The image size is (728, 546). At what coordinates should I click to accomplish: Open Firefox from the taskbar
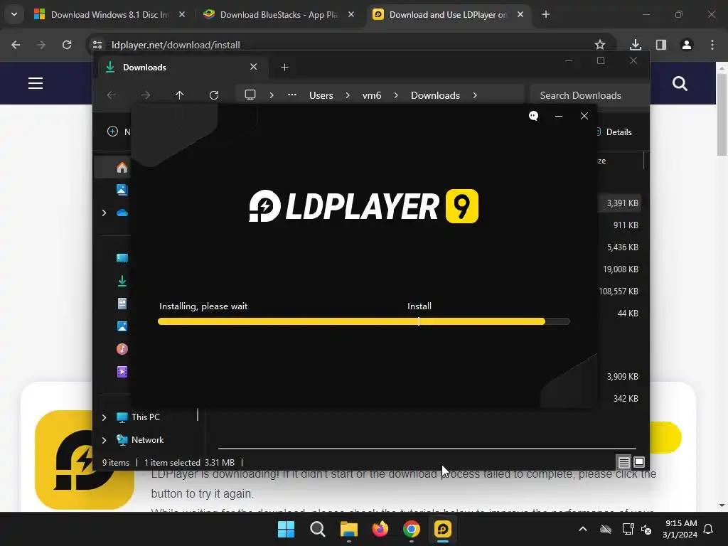[x=380, y=529]
